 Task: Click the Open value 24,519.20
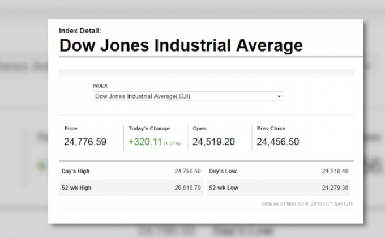pyautogui.click(x=213, y=142)
